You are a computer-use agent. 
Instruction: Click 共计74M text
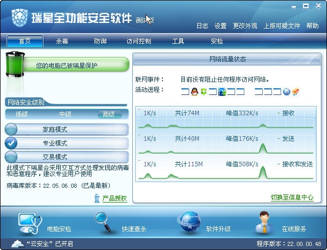pyautogui.click(x=187, y=113)
